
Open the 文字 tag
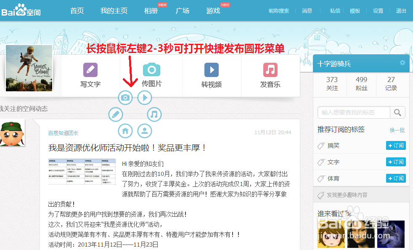[333, 162]
